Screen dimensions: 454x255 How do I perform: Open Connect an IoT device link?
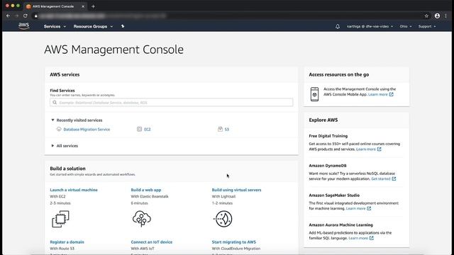(x=151, y=242)
